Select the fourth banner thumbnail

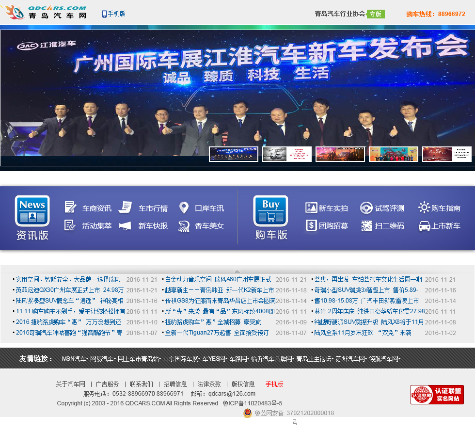tap(394, 154)
